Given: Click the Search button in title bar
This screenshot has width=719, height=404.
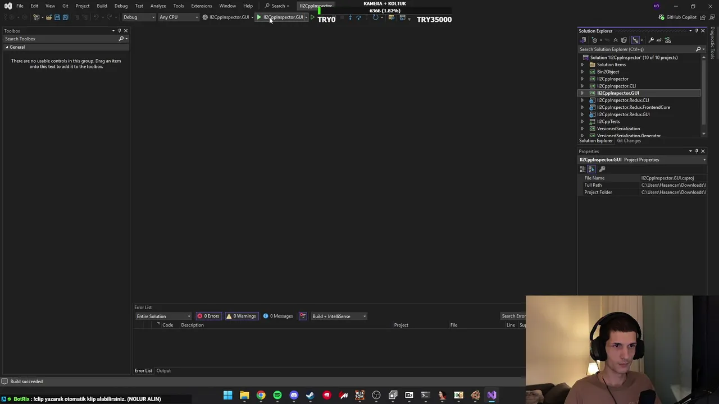Looking at the screenshot, I should [x=277, y=6].
